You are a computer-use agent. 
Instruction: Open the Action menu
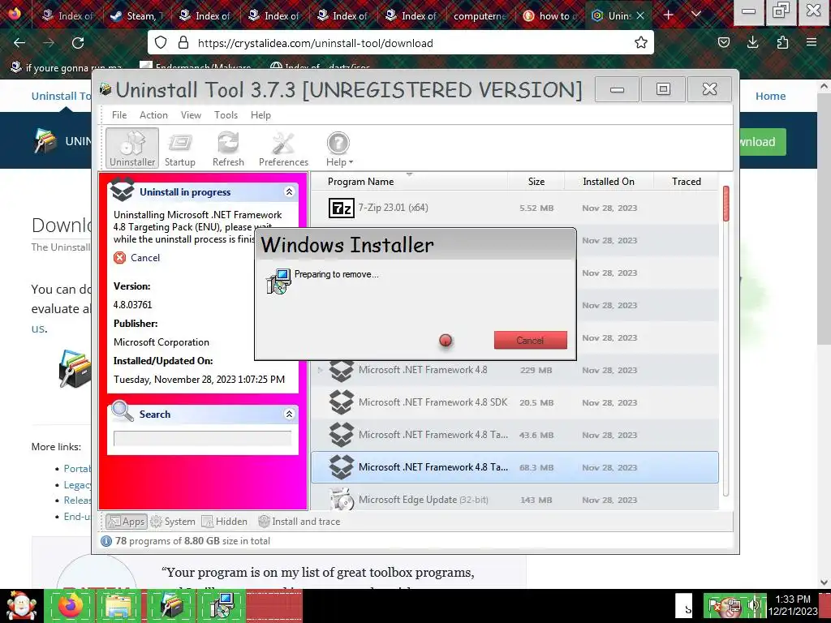tap(153, 115)
